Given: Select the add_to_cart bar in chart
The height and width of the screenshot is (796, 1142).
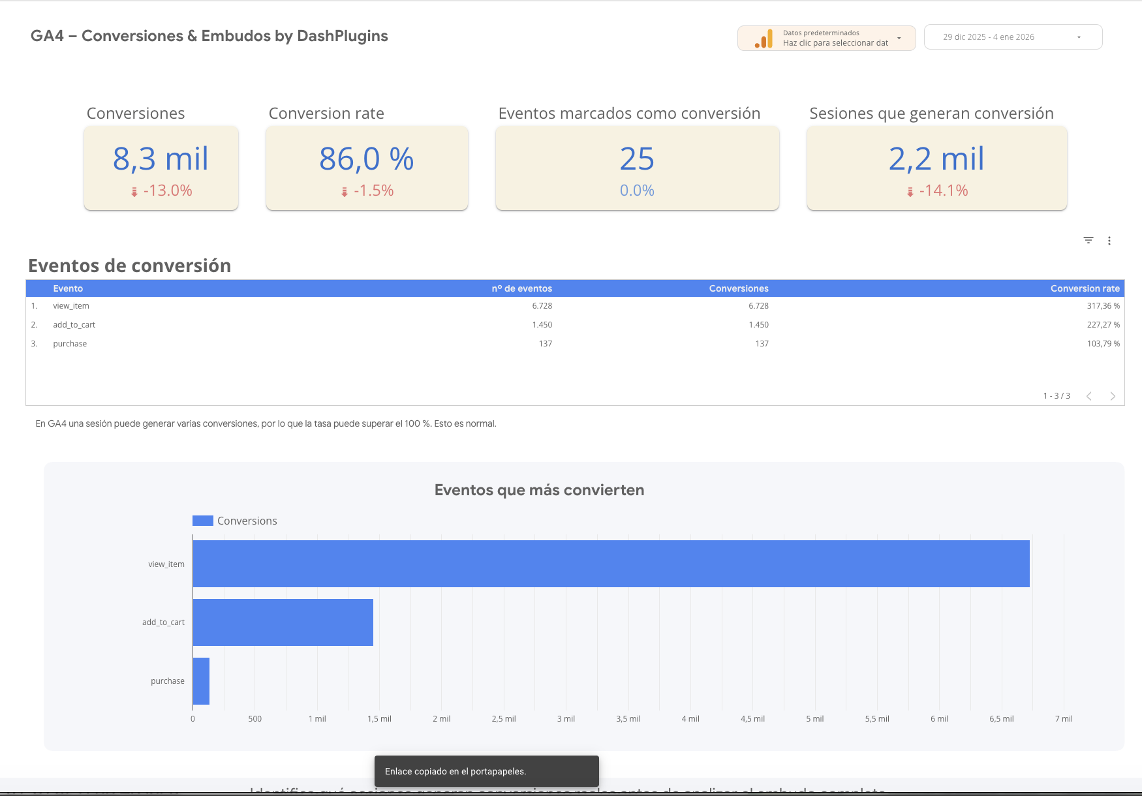Looking at the screenshot, I should 283,622.
